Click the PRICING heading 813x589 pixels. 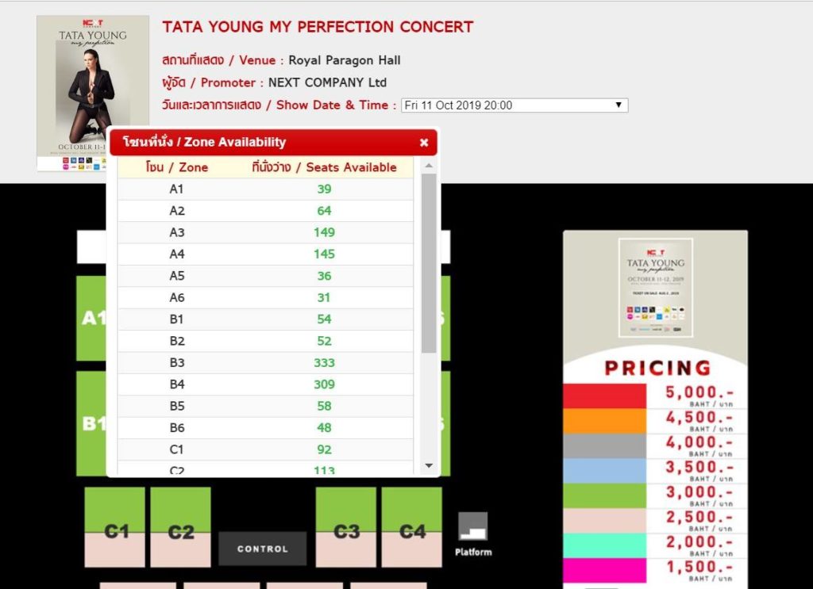click(x=657, y=368)
